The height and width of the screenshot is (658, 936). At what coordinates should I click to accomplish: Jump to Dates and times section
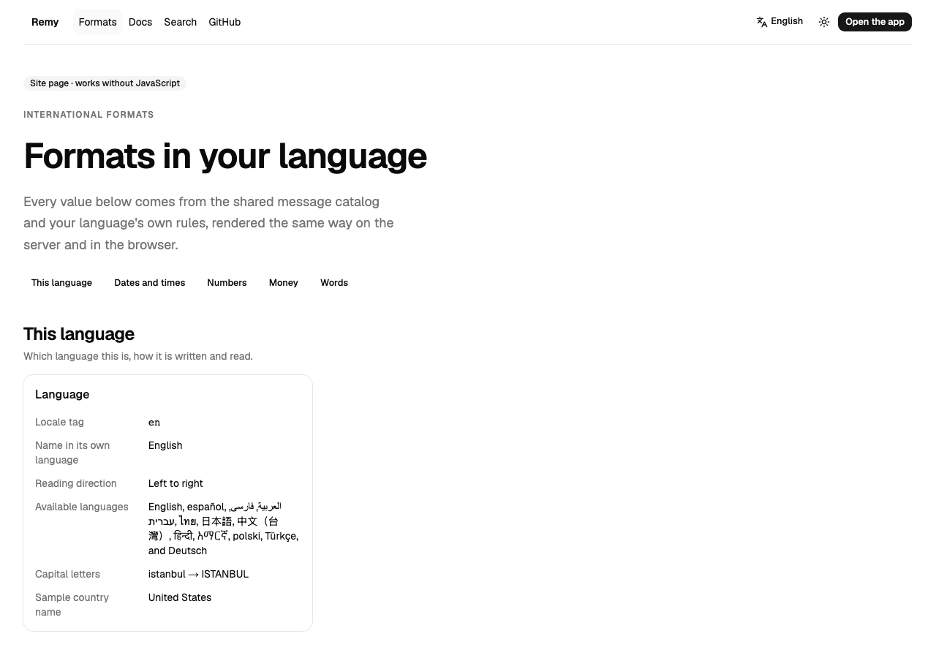[x=149, y=283]
